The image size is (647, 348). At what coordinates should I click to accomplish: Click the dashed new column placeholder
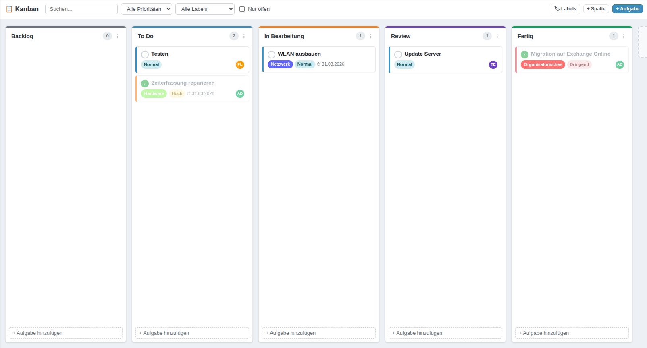[x=643, y=42]
